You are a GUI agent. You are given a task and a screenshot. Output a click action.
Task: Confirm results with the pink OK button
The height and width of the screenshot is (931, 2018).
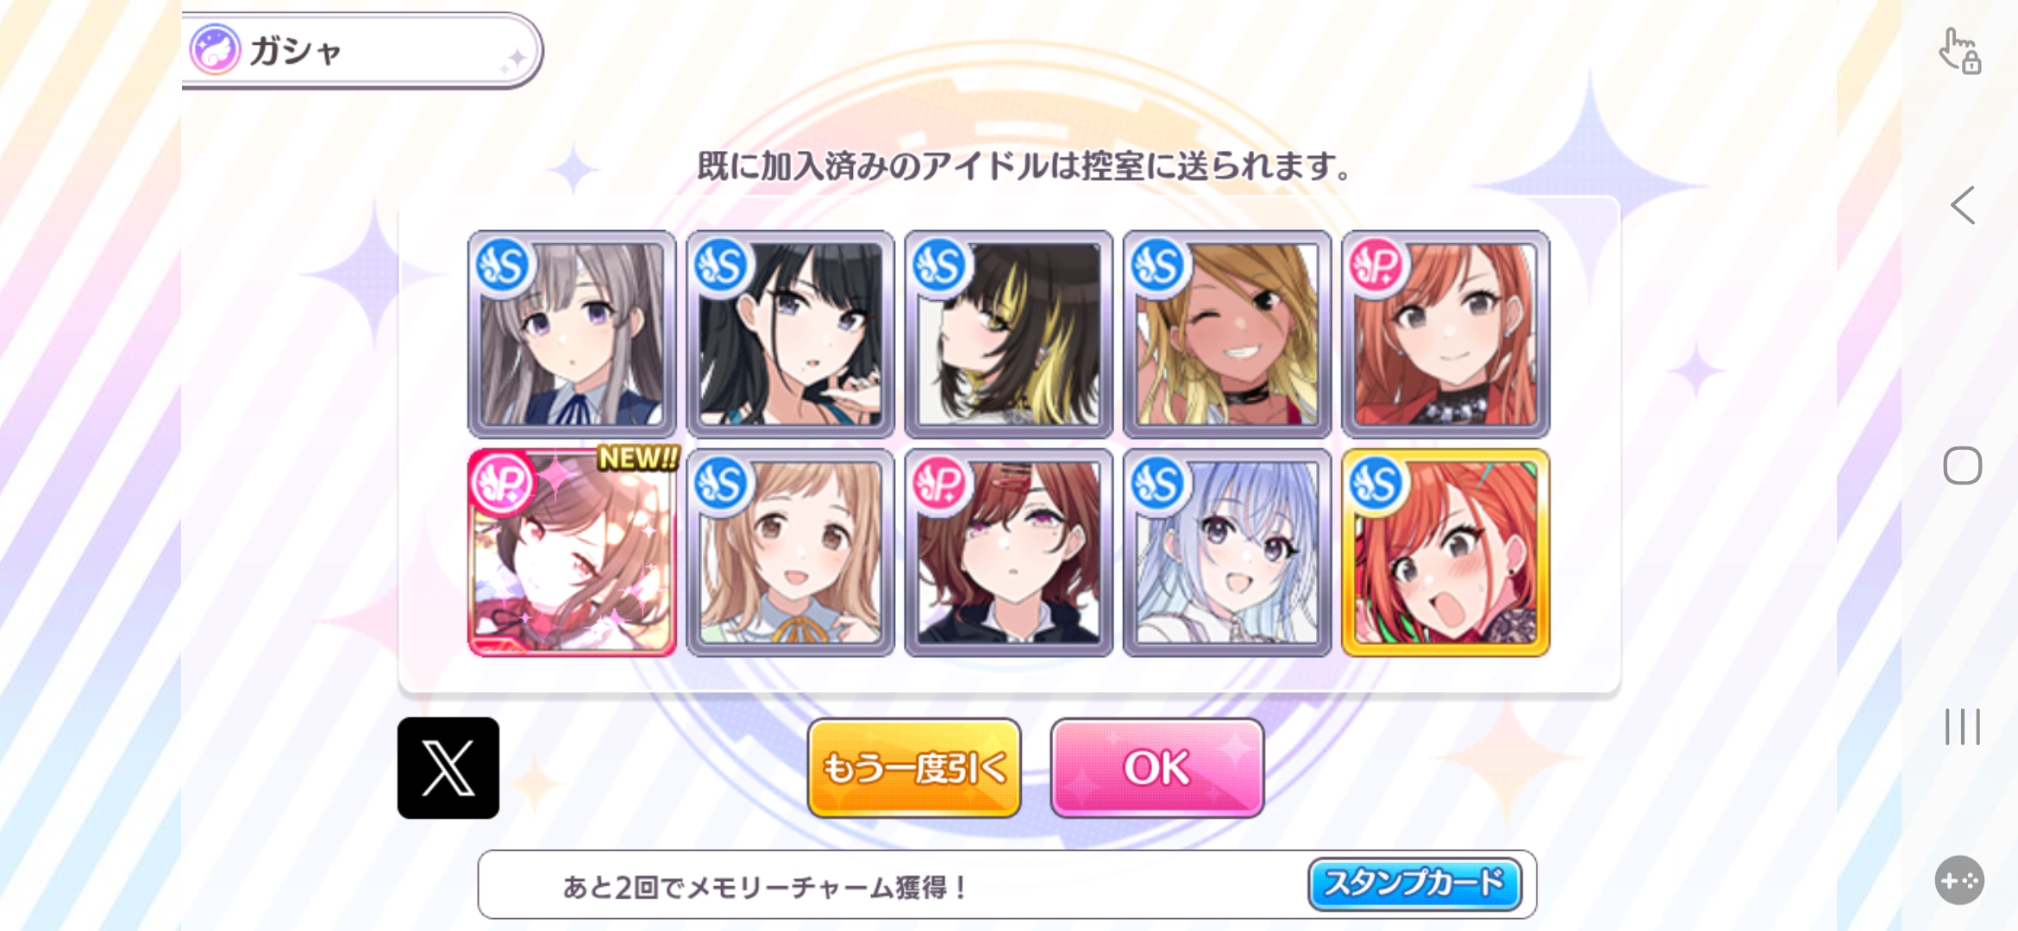(x=1156, y=767)
